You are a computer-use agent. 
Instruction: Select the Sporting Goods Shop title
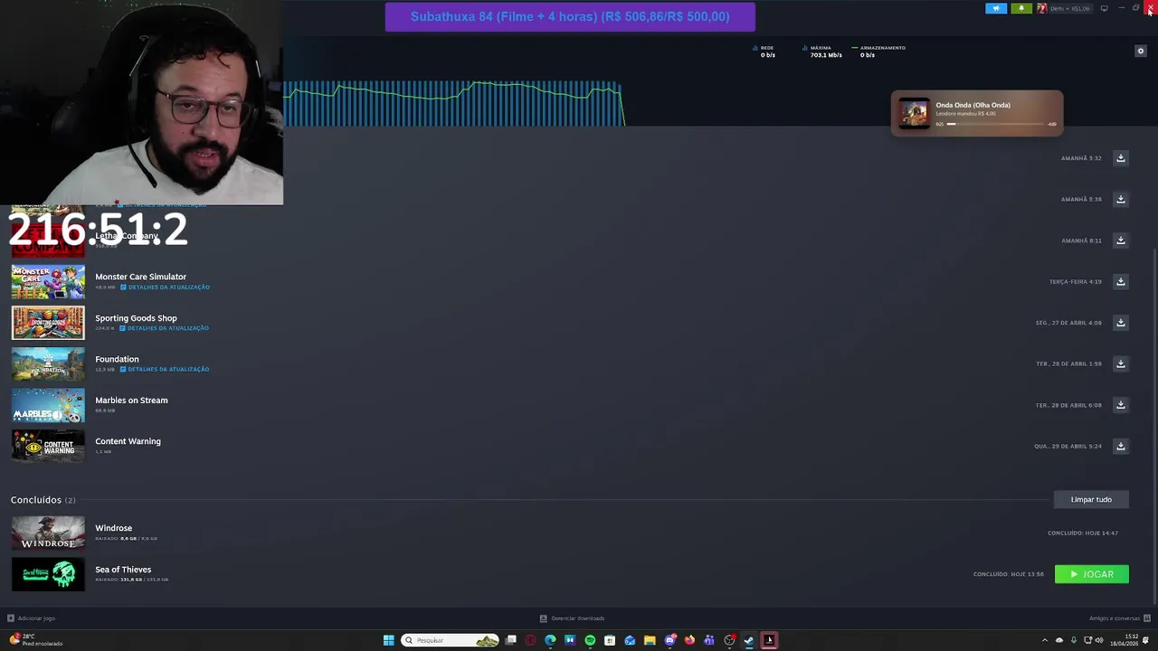coord(136,318)
